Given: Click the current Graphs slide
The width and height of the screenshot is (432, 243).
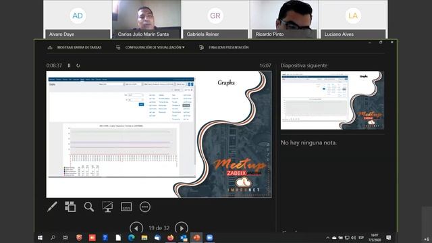Looking at the screenshot, I should pos(159,134).
